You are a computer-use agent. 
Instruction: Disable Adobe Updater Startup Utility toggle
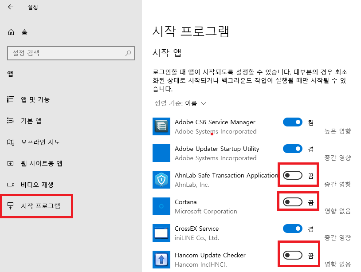(x=293, y=149)
